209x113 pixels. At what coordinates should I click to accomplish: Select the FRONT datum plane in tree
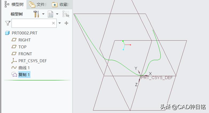point(25,54)
